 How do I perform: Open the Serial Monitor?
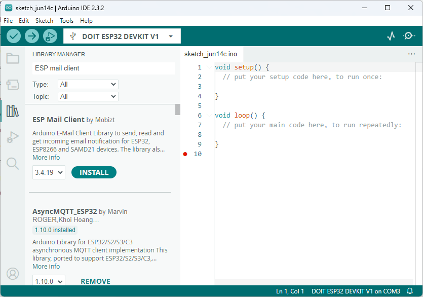pos(409,36)
